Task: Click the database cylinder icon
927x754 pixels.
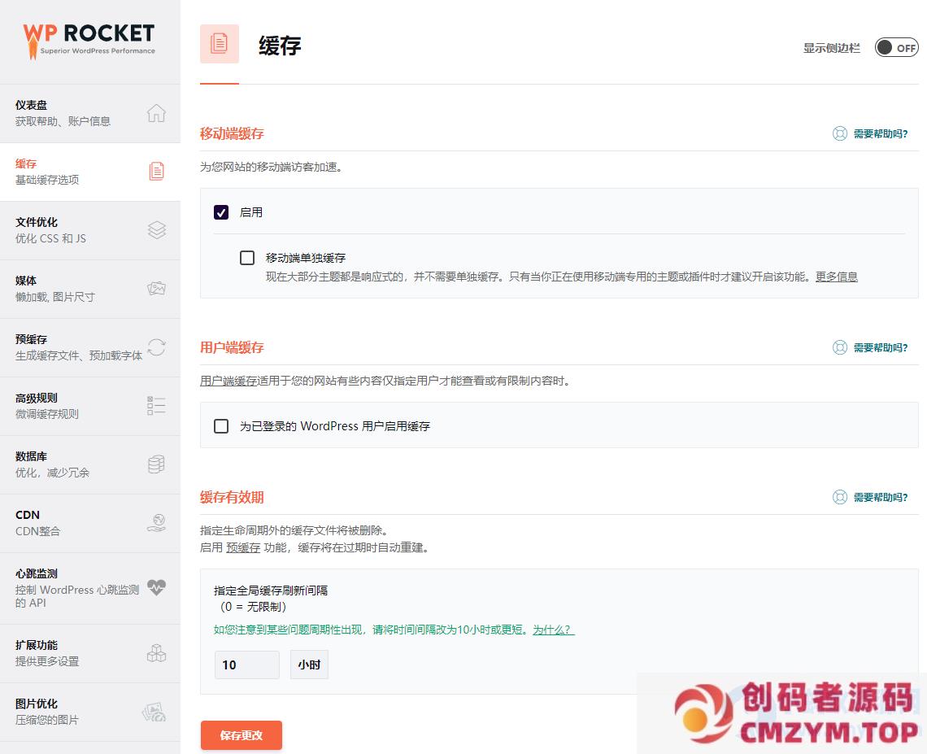Action: coord(156,464)
